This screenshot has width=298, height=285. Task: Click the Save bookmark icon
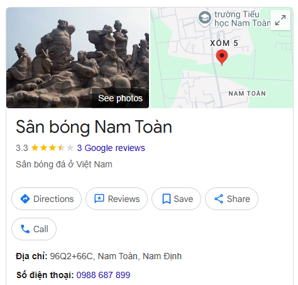click(x=167, y=199)
